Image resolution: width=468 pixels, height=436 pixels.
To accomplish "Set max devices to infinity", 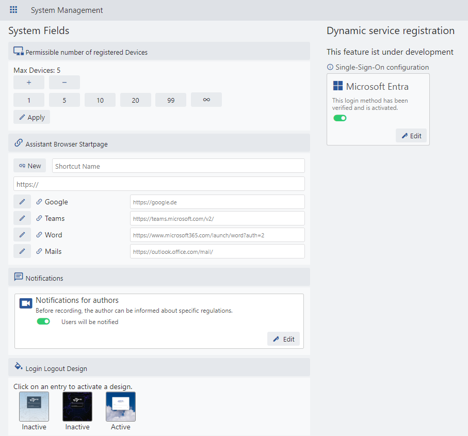I will 206,100.
